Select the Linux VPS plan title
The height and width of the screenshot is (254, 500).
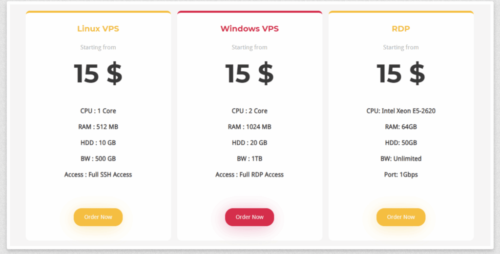pyautogui.click(x=98, y=29)
